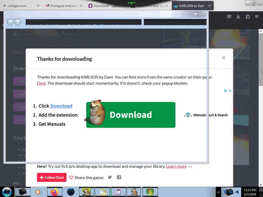
Task: Click the network monitors tray icon
Action: (x=228, y=192)
